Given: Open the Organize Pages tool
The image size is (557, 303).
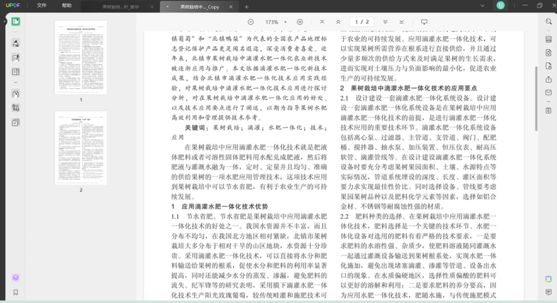Looking at the screenshot, I should coord(16,72).
